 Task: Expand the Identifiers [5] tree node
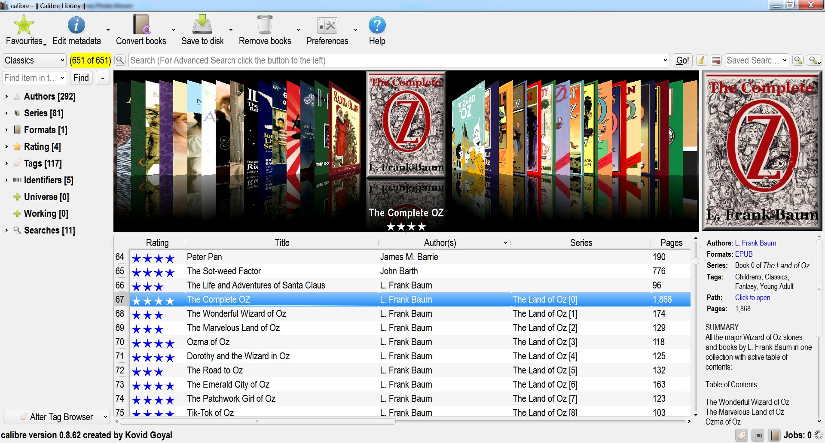[x=6, y=180]
